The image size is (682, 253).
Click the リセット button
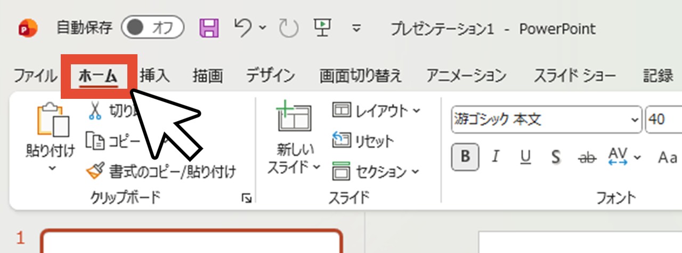[x=363, y=141]
